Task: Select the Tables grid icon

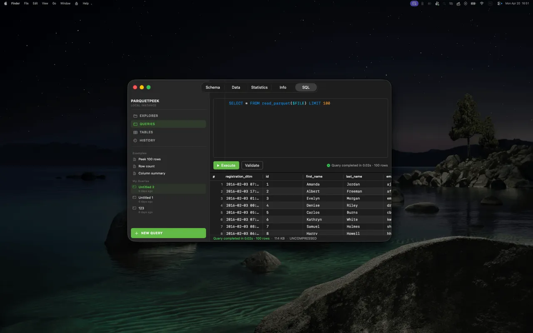Action: 135,132
